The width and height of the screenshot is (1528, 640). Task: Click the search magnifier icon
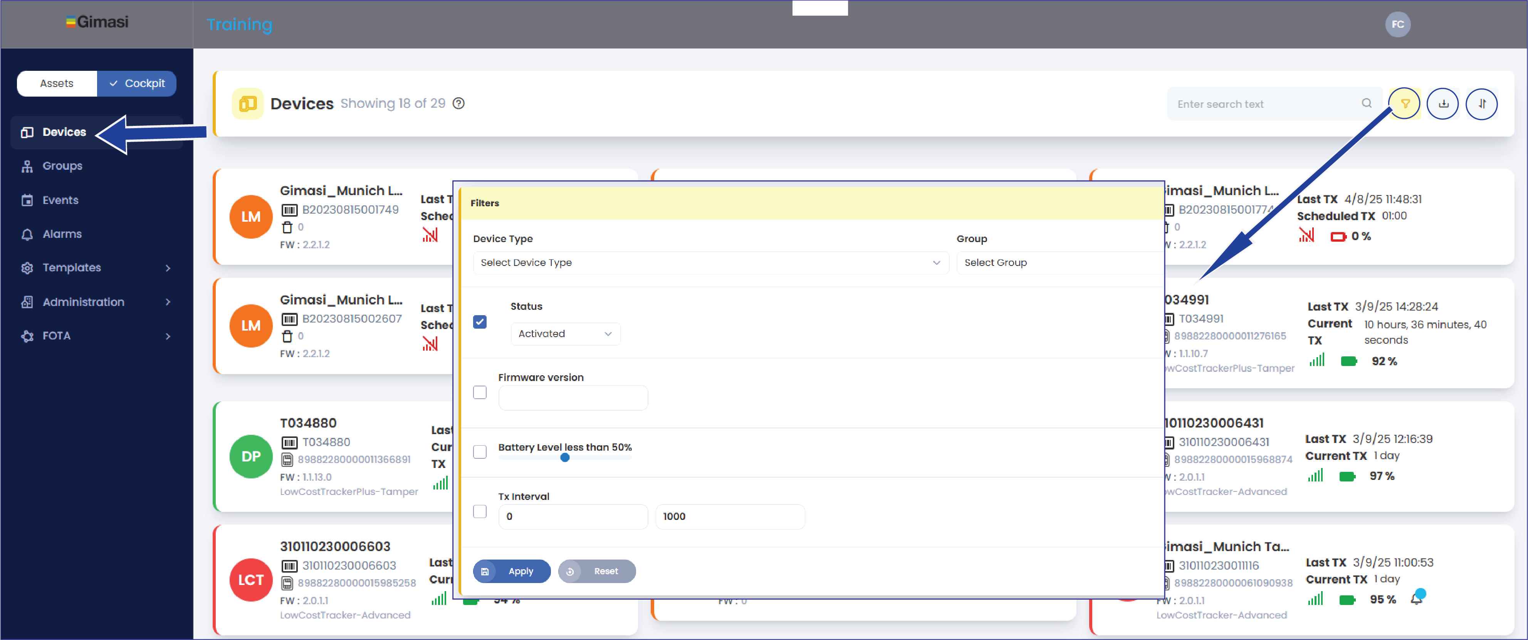tap(1367, 103)
